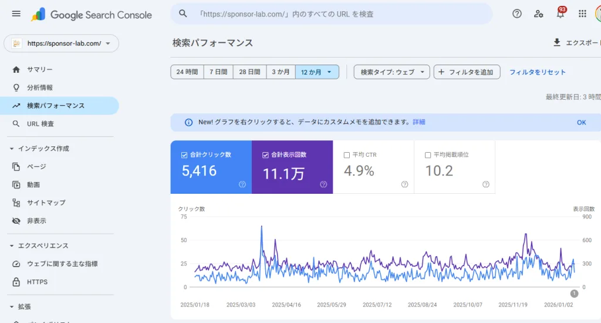Click the 5,416 total clicks value
The width and height of the screenshot is (601, 323).
coord(200,171)
